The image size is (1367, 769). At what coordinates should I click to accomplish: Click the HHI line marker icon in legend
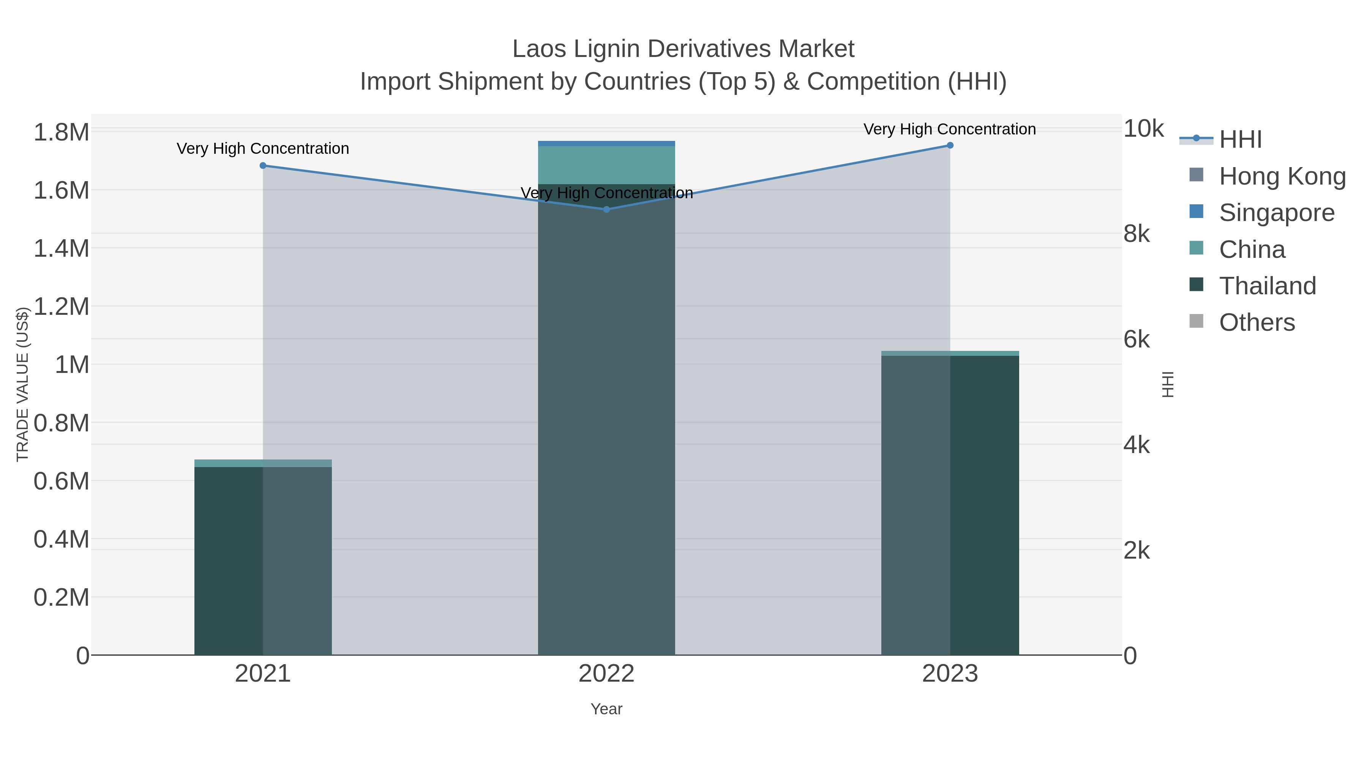[1196, 139]
